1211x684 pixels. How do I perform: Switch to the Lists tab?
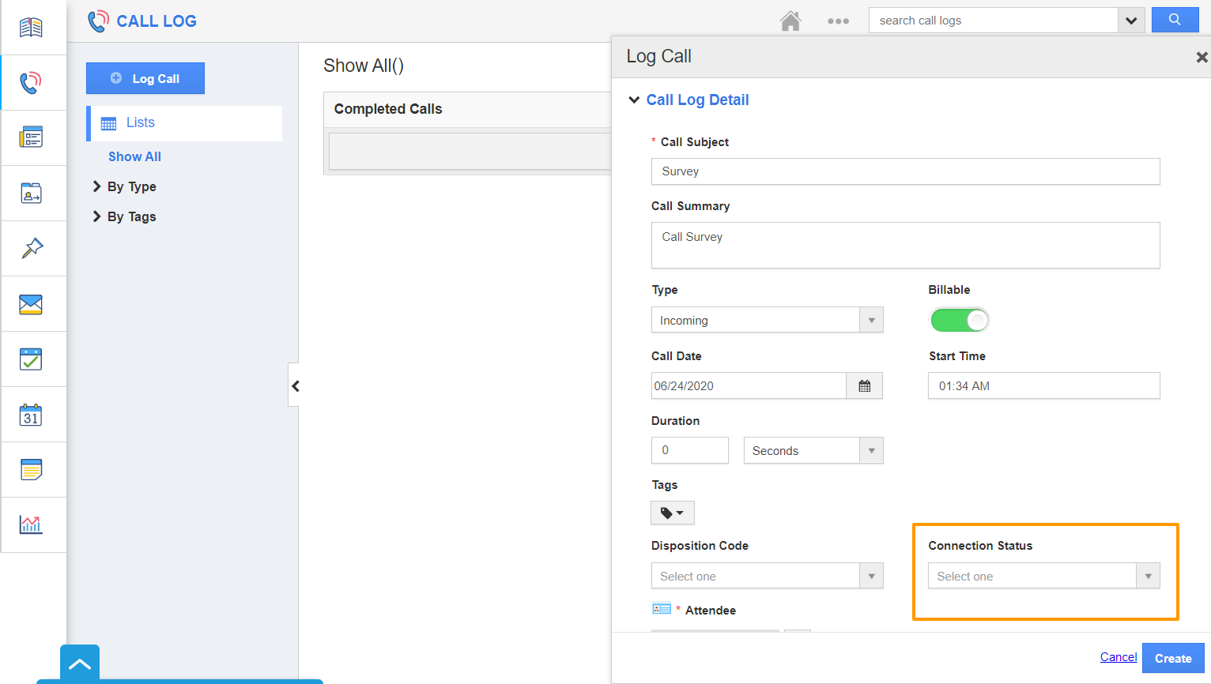(140, 122)
